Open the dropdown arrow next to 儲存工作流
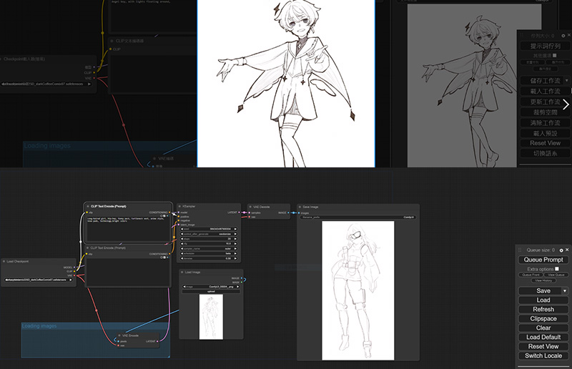 (x=567, y=80)
